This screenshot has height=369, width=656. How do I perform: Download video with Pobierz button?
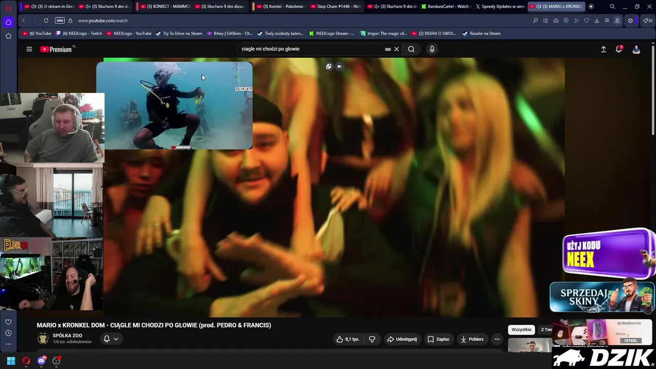pyautogui.click(x=472, y=339)
